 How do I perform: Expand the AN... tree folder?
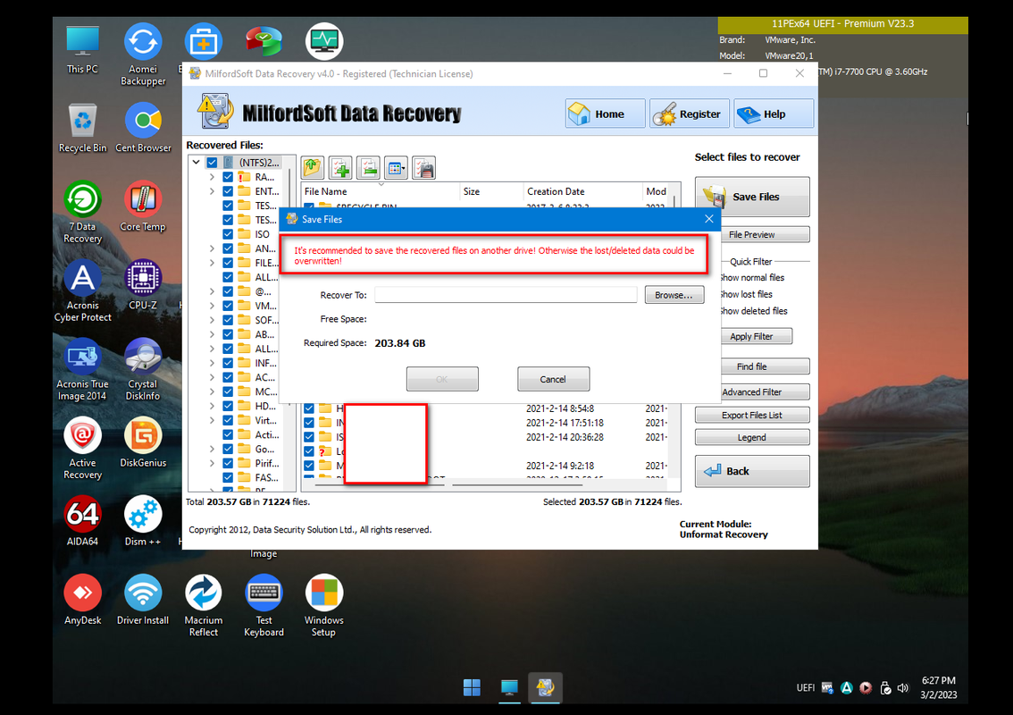click(212, 248)
